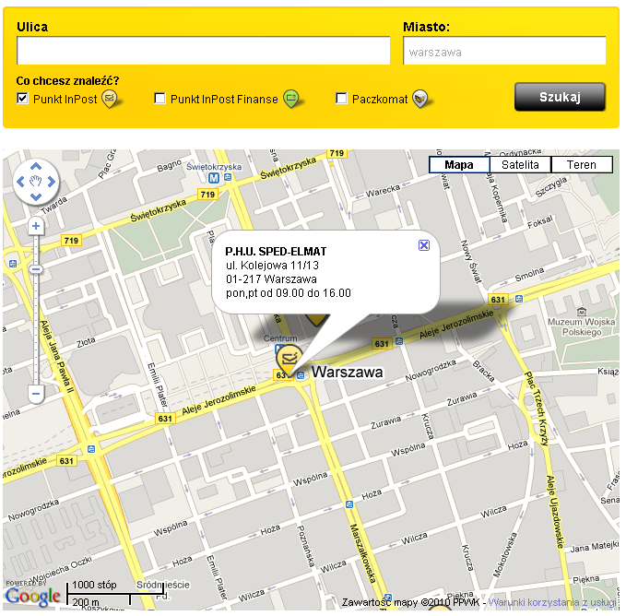Close the P.H.U. SPED-ELMAT info bubble

click(423, 245)
